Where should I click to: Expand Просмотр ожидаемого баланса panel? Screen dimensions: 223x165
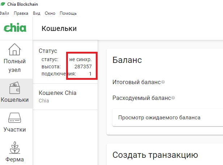(x=168, y=118)
